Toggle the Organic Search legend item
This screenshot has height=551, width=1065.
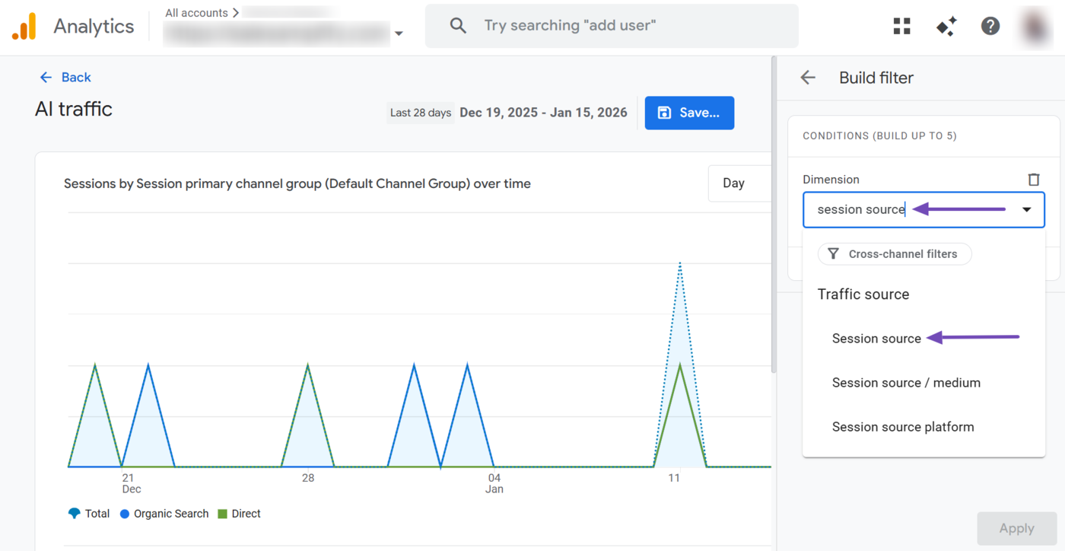(x=164, y=514)
